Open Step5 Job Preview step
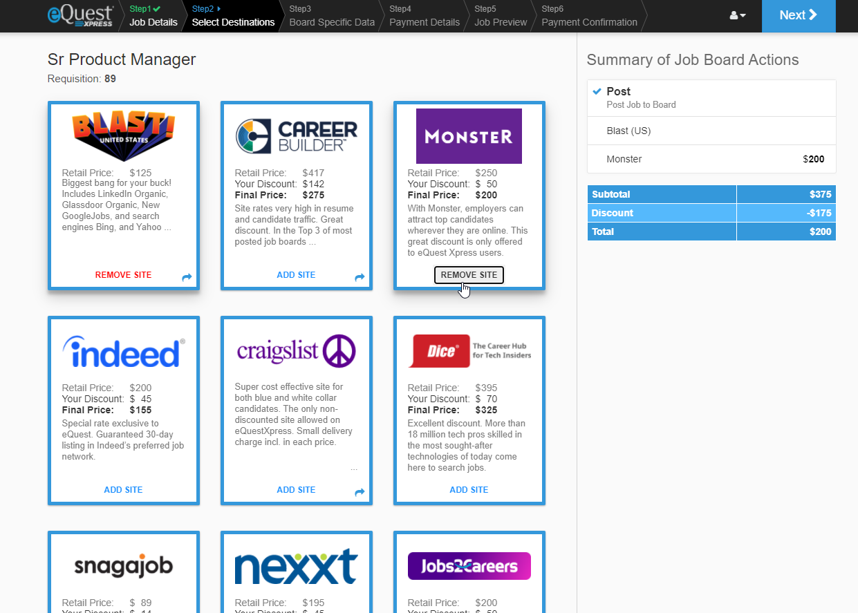Screen dimensions: 858x613 501,16
